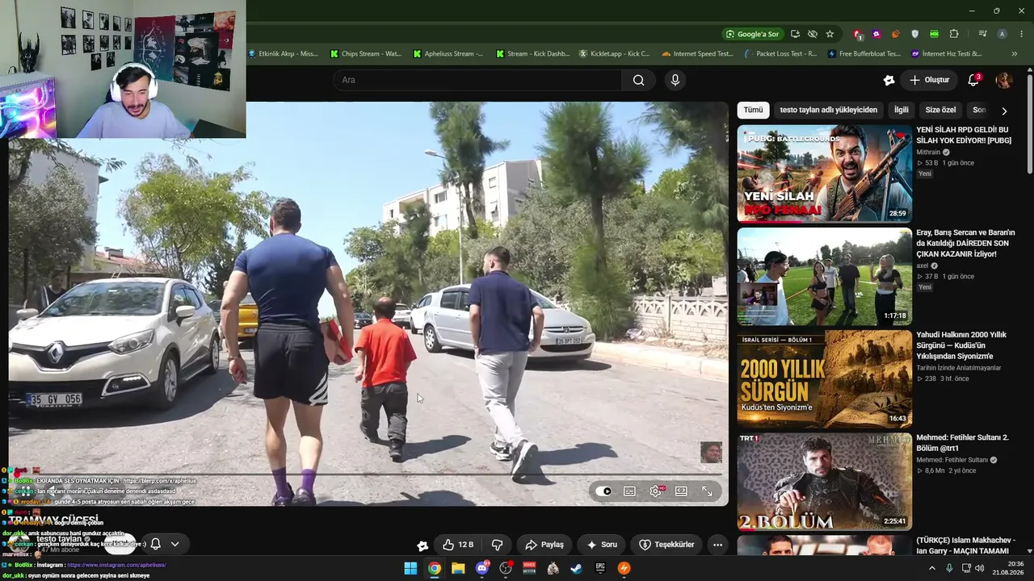Click the shield extension icon in Chrome toolbar
Image resolution: width=1034 pixels, height=581 pixels.
click(915, 34)
